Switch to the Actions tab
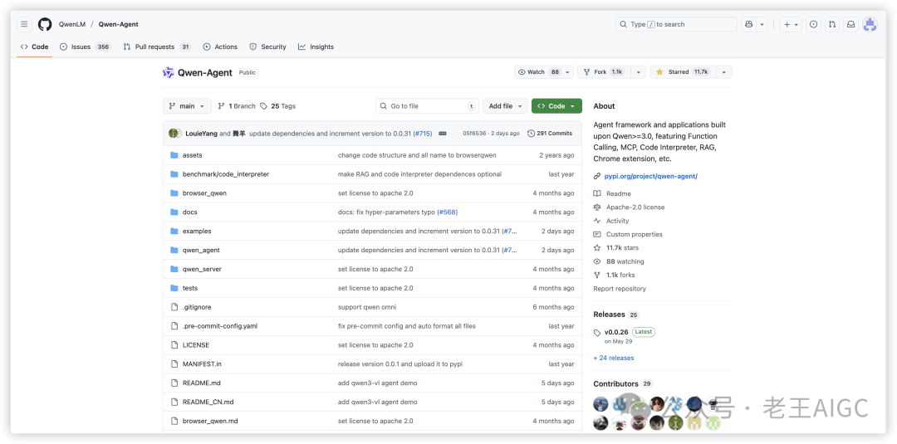Viewport: 897px width, 444px height. [x=220, y=46]
